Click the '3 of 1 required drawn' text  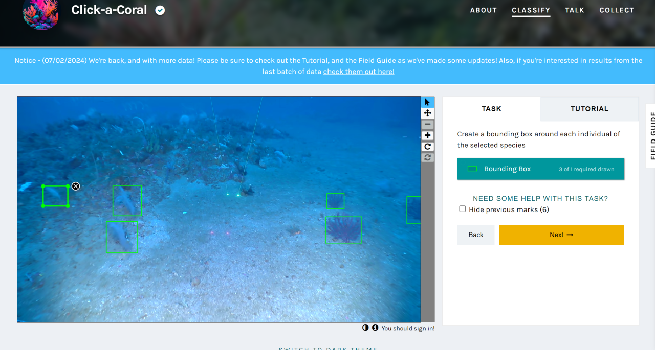click(586, 169)
